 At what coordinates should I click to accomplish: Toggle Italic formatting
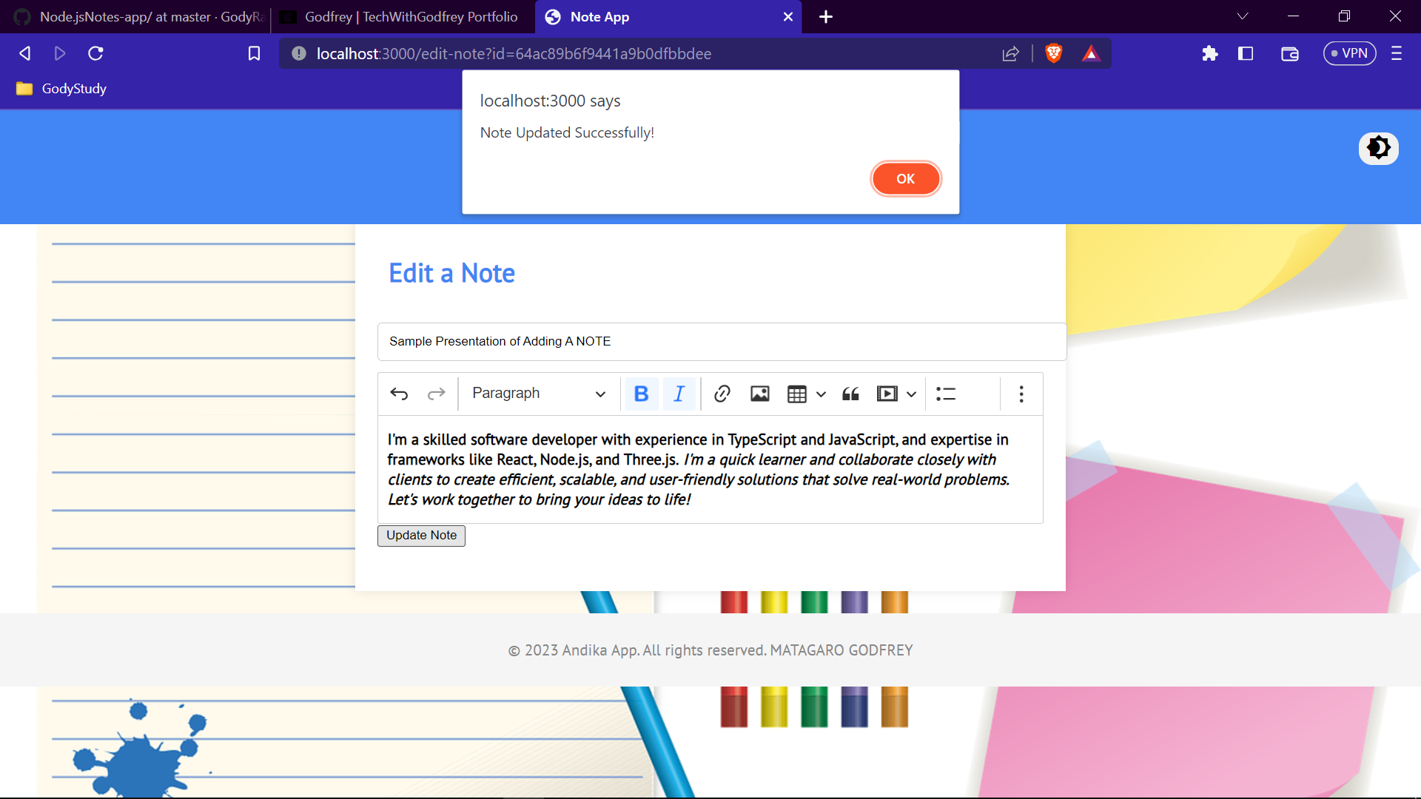point(679,394)
